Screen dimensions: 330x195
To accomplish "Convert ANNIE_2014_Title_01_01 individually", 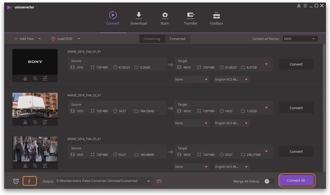I will coord(296,64).
